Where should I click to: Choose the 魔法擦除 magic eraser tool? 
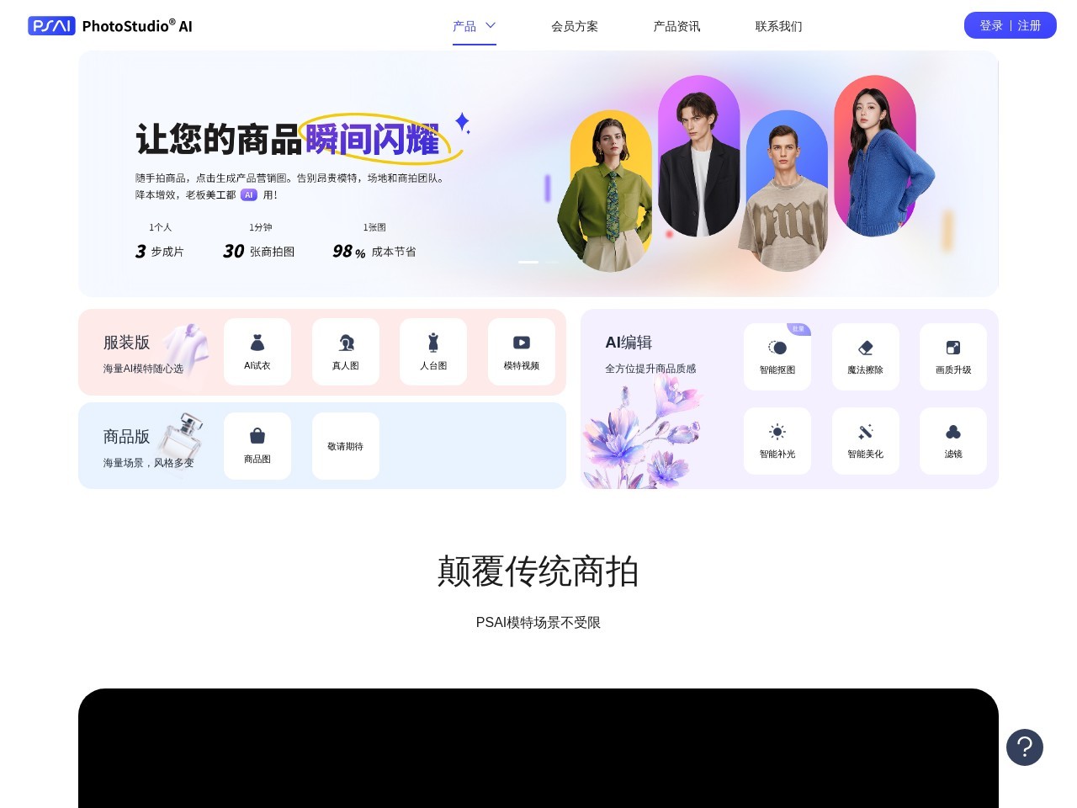tap(865, 357)
